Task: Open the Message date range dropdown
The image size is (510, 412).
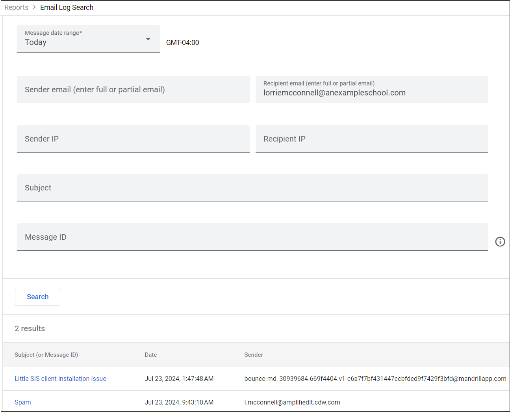Action: (x=88, y=39)
